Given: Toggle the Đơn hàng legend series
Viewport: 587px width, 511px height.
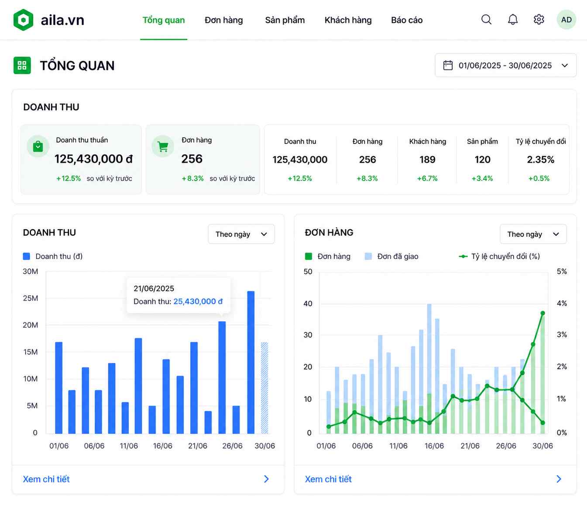Looking at the screenshot, I should coord(327,256).
